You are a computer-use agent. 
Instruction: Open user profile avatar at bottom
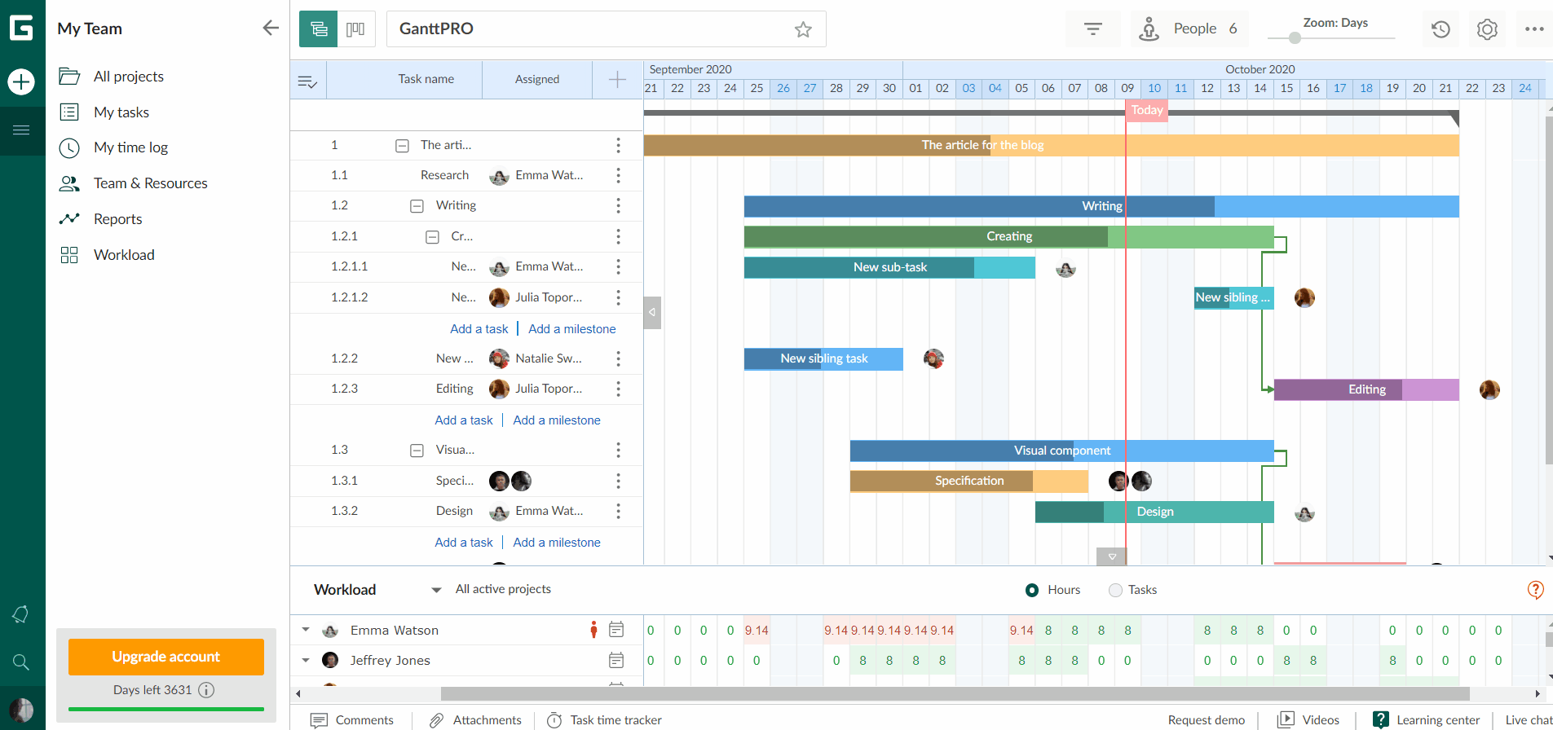pos(21,710)
